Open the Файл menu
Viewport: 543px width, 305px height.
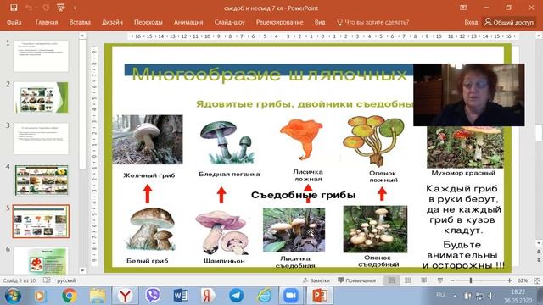(14, 22)
